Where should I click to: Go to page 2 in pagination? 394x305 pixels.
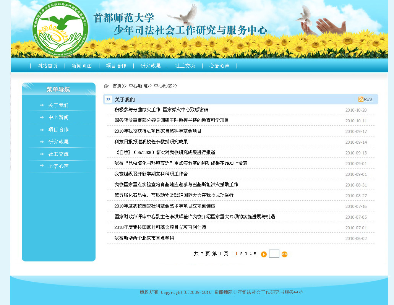(241, 254)
